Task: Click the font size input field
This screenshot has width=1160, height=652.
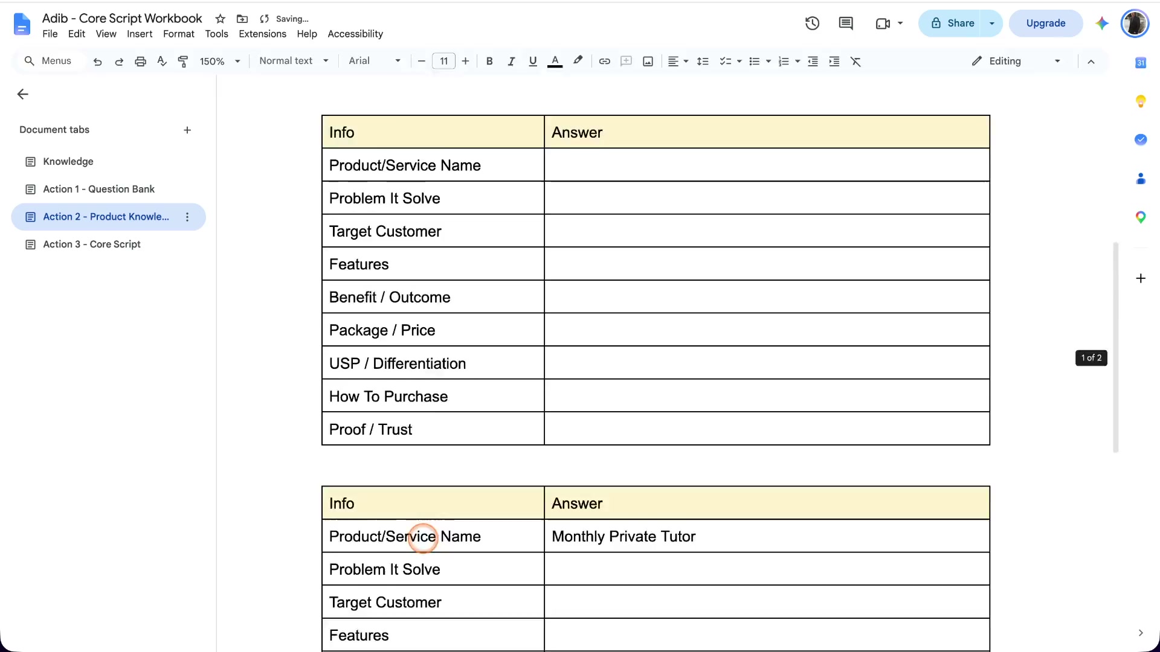Action: tap(444, 61)
